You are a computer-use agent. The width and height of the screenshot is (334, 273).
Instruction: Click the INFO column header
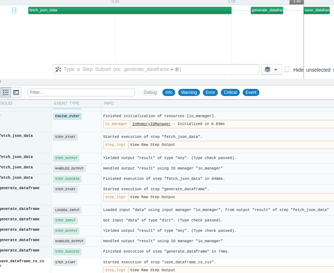pyautogui.click(x=109, y=103)
